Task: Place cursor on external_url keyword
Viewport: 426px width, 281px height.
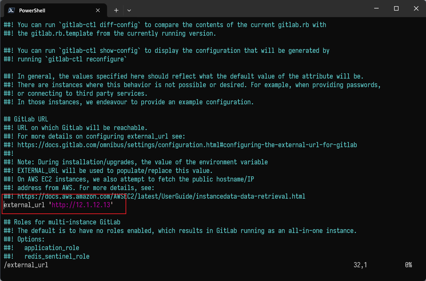Action: [x=24, y=205]
